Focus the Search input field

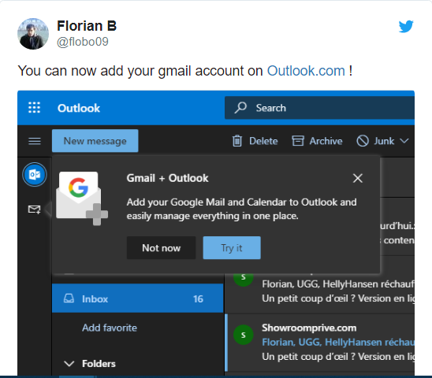319,108
